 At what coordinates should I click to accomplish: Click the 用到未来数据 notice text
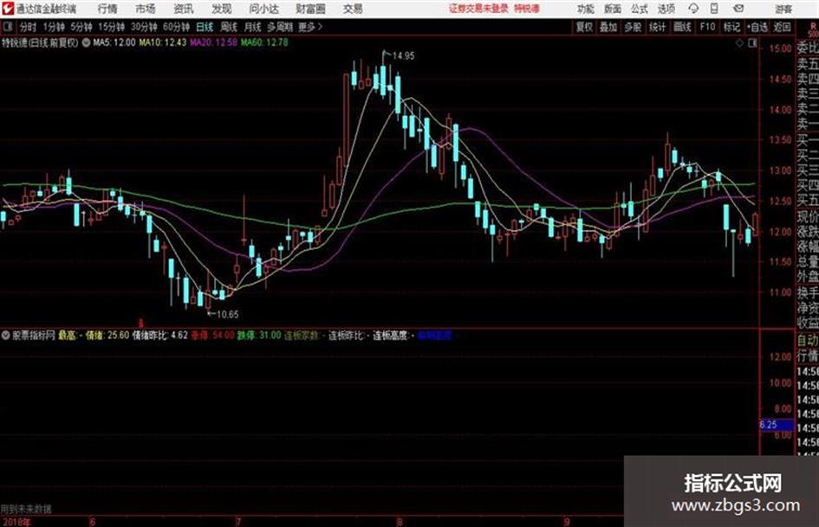(26, 509)
